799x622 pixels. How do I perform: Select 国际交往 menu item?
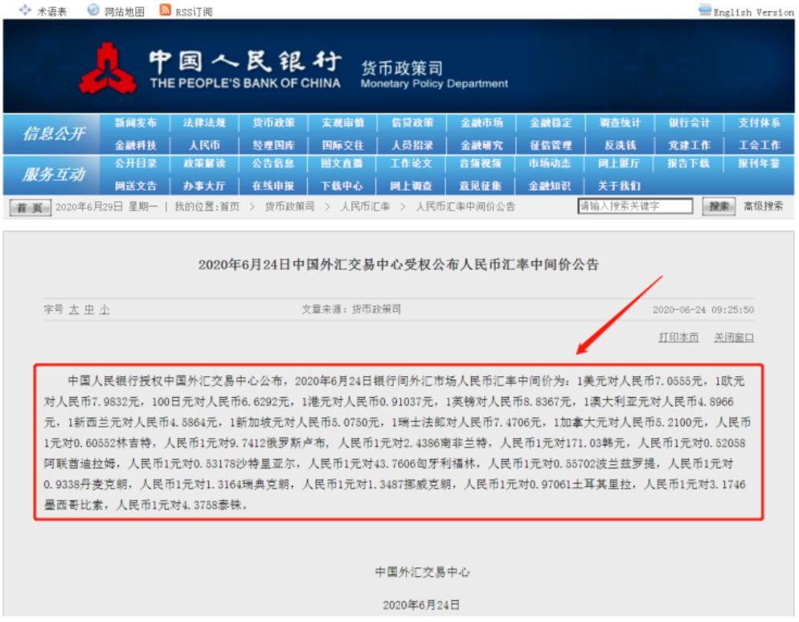pos(343,145)
